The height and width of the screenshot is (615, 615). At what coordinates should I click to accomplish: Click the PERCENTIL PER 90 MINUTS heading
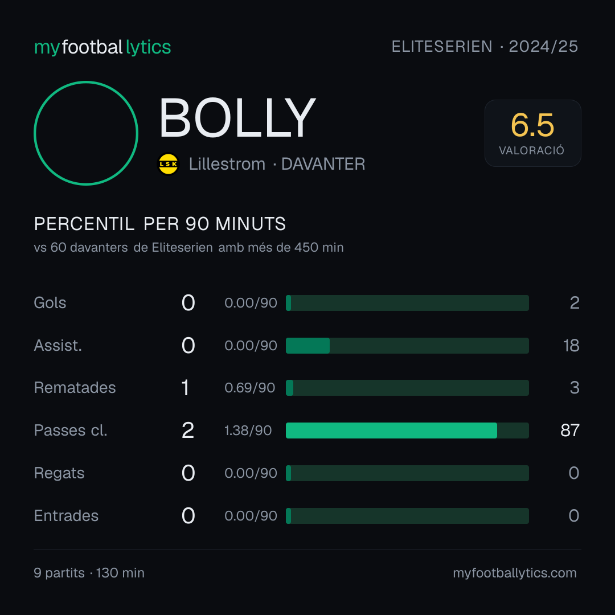click(x=159, y=224)
